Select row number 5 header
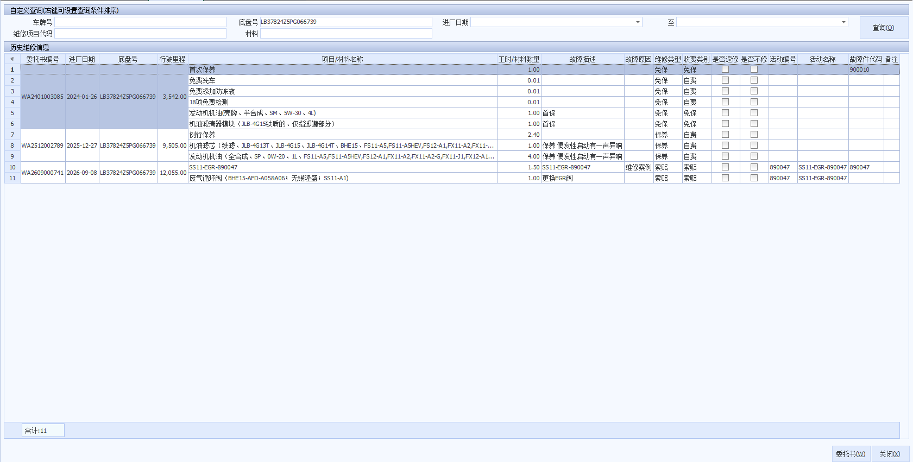This screenshot has width=913, height=462. 12,113
